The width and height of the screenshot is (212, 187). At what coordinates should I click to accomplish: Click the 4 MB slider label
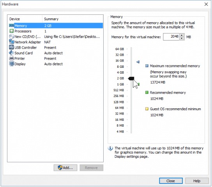click(120, 132)
